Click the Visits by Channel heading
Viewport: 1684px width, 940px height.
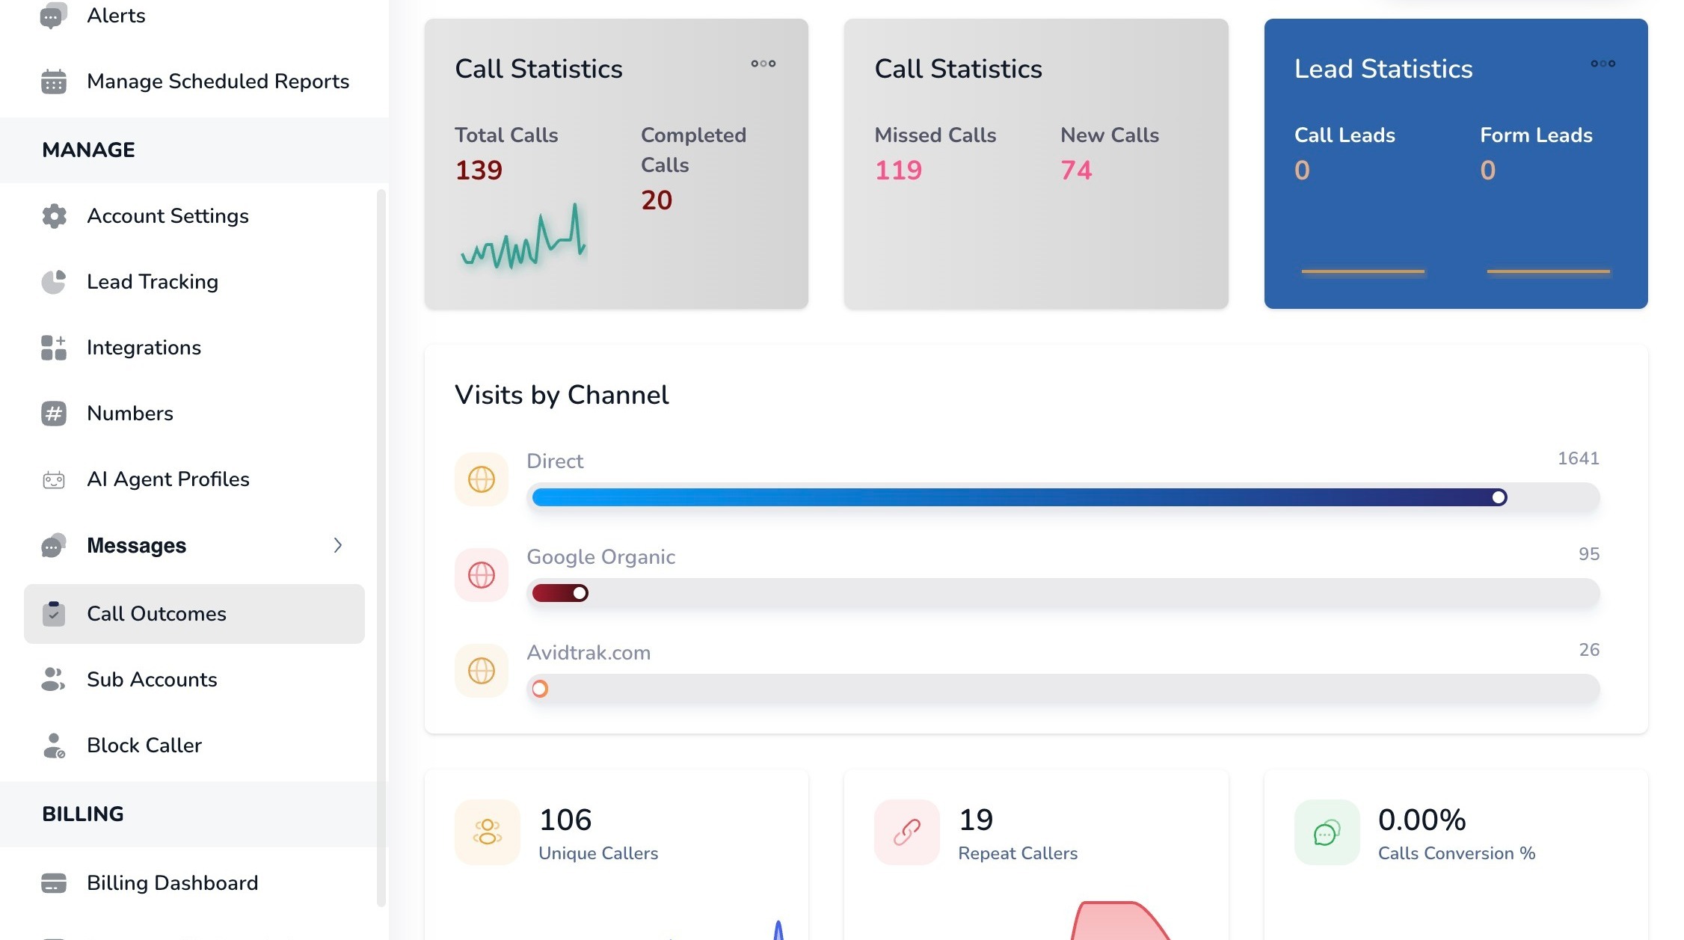[x=562, y=395]
